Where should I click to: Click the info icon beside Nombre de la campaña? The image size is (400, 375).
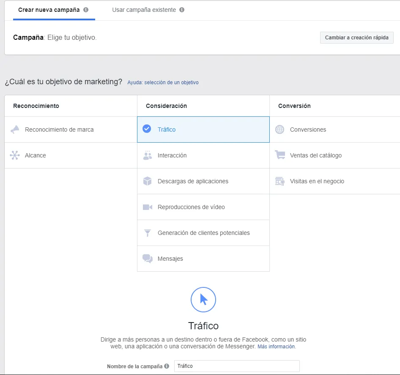(167, 366)
